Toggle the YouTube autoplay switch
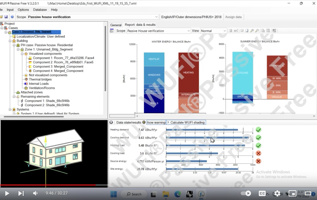The image size is (317, 200). [x=246, y=193]
